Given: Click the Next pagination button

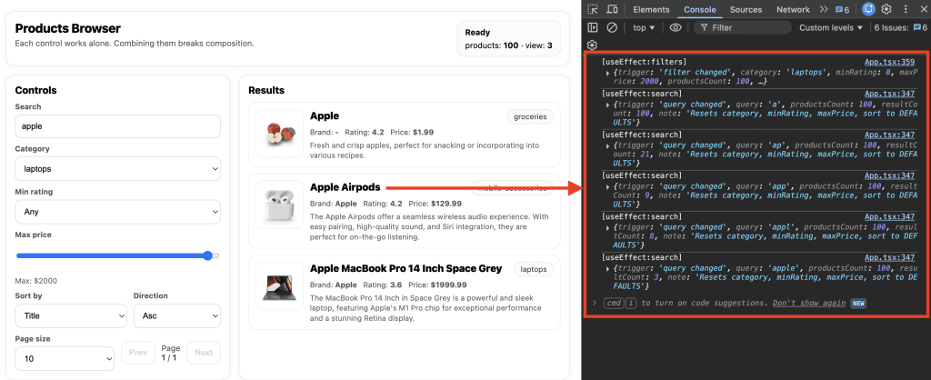Looking at the screenshot, I should (x=203, y=353).
